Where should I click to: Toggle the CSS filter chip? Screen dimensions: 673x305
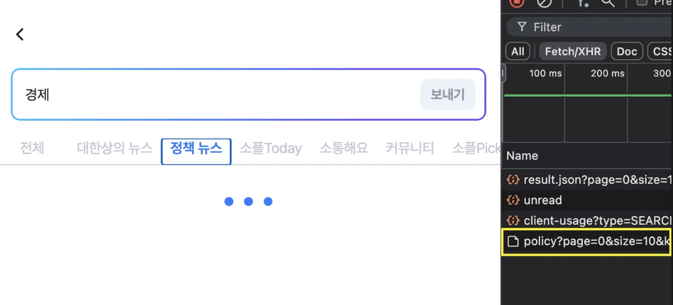click(x=661, y=51)
